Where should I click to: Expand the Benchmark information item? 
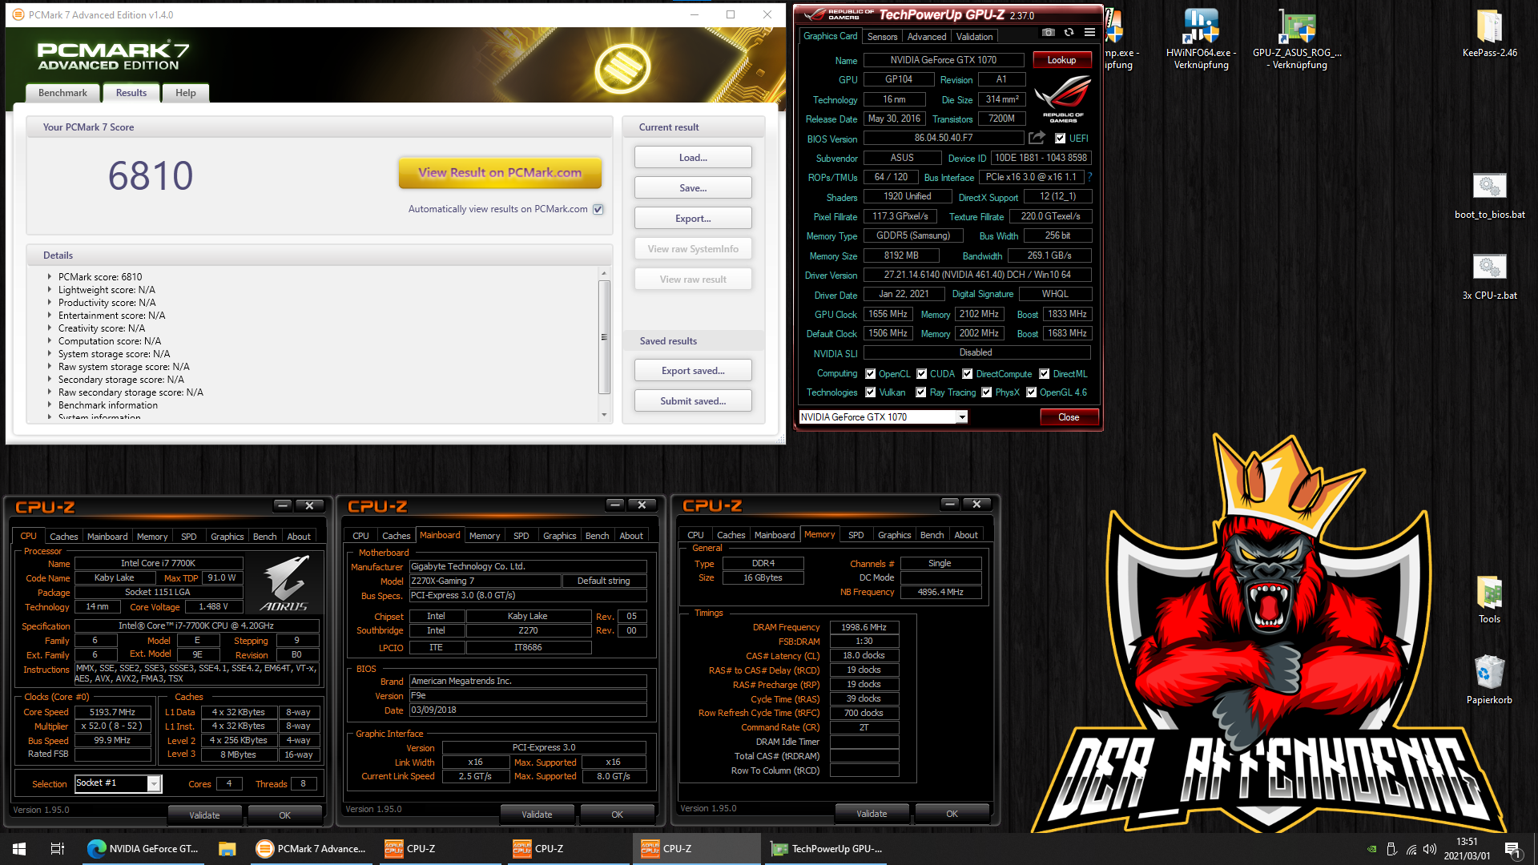point(50,405)
